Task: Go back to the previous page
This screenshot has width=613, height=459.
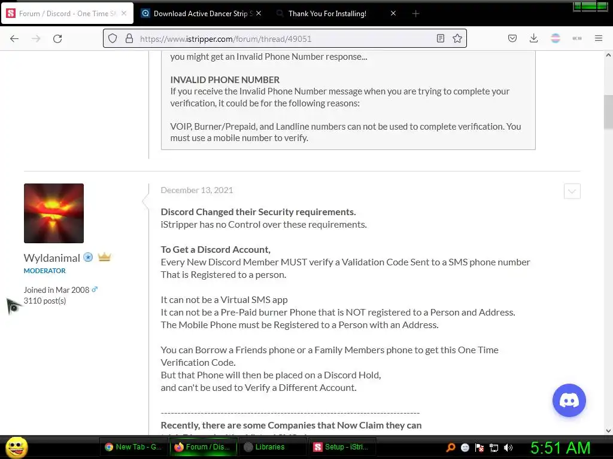Action: click(14, 39)
